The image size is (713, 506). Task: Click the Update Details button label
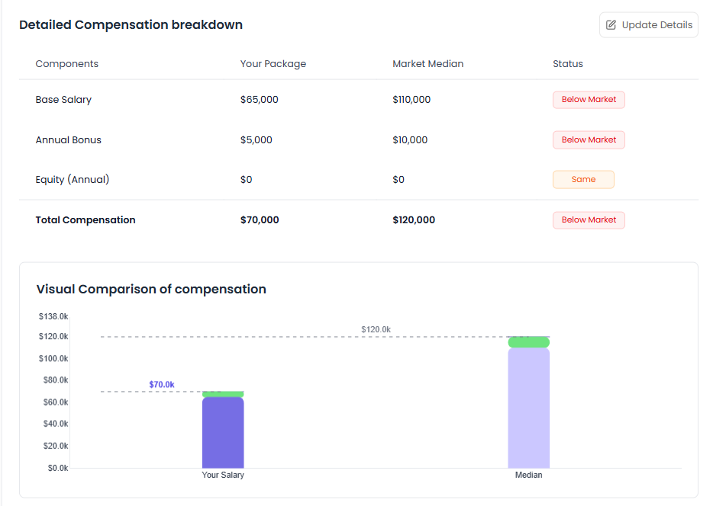[x=657, y=25]
